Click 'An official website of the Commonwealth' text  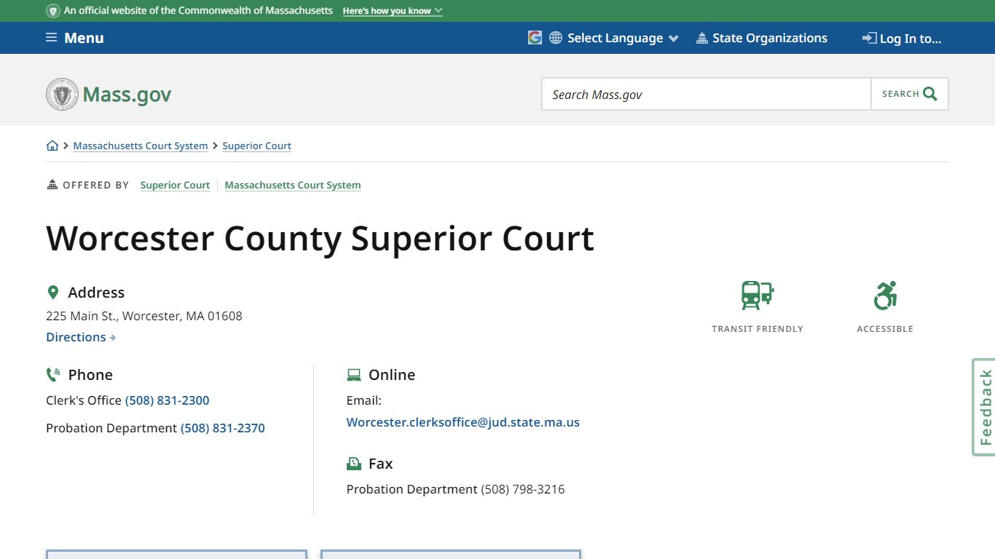point(198,11)
